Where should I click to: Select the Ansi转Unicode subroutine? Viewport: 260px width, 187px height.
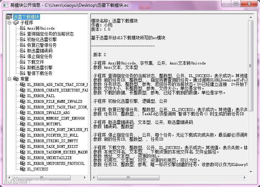pyautogui.click(x=41, y=28)
